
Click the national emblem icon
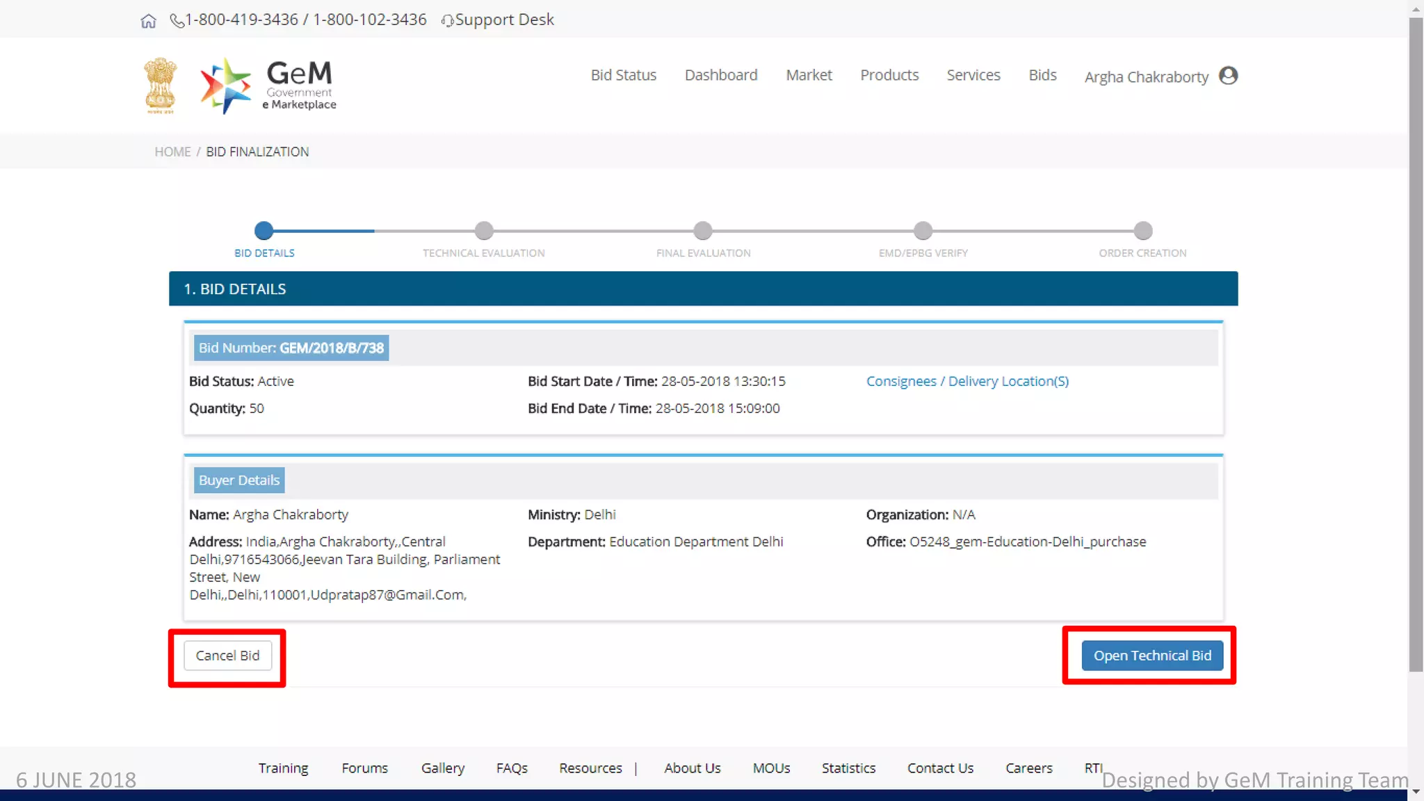pos(160,86)
